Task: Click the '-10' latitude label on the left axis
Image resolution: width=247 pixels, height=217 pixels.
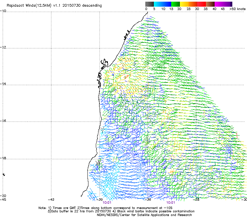Action: coord(3,11)
